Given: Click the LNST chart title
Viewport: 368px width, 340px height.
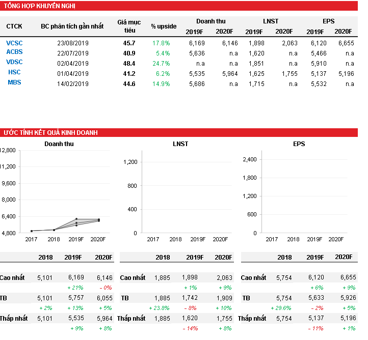Looking at the screenshot, I should (x=180, y=144).
